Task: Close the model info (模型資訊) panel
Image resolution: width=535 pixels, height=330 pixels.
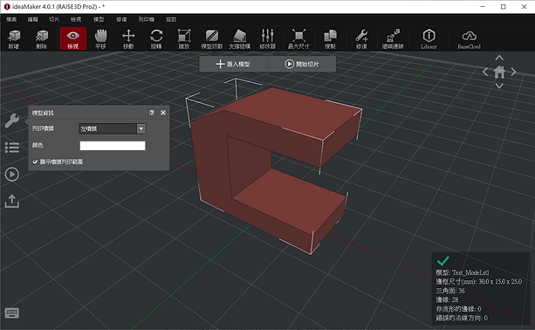Action: tap(163, 113)
